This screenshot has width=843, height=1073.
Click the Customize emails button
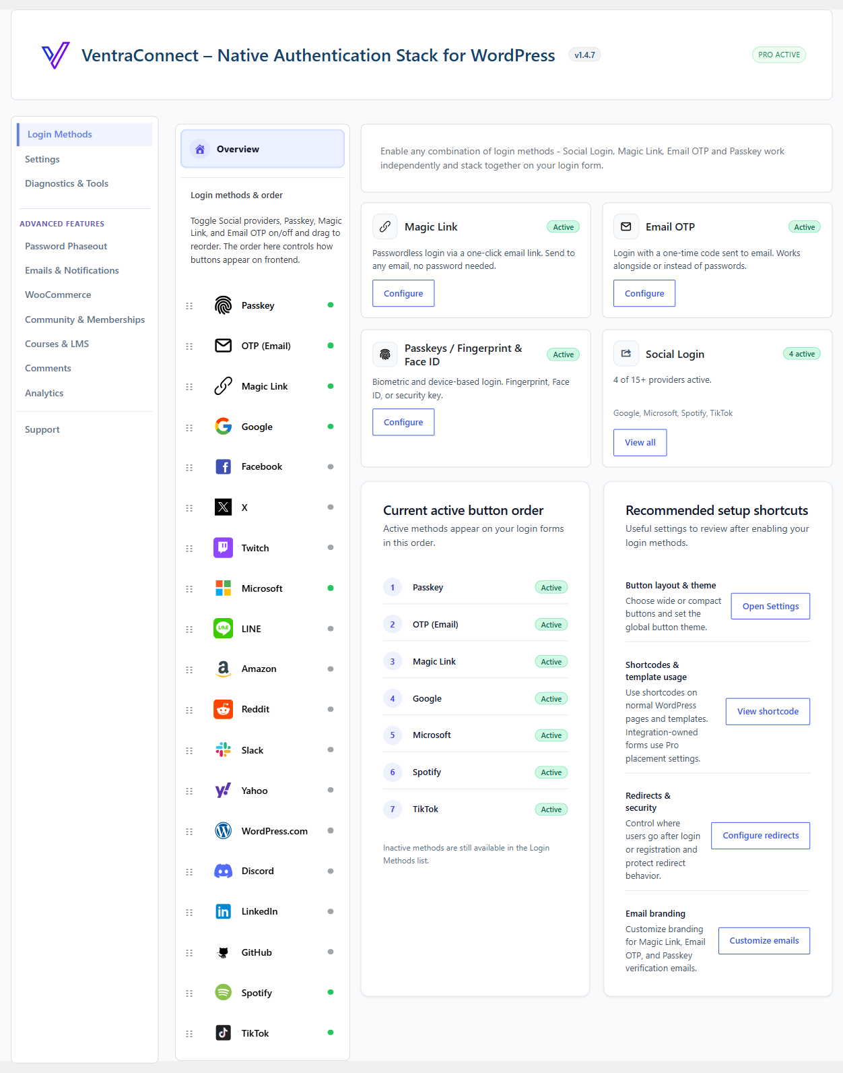click(764, 940)
